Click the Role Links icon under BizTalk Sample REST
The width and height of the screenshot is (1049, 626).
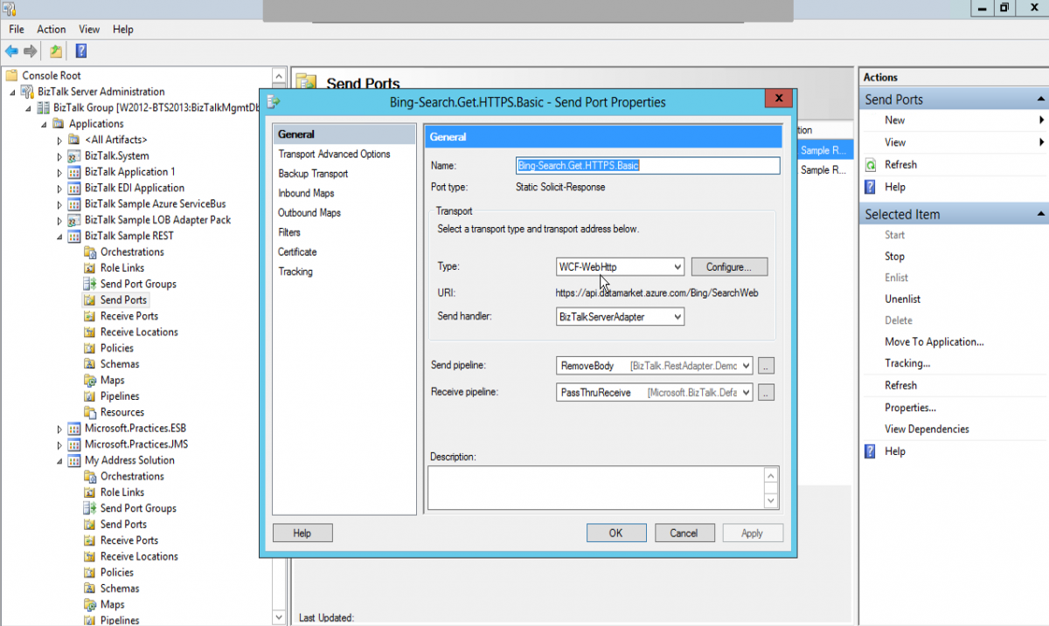(x=91, y=268)
